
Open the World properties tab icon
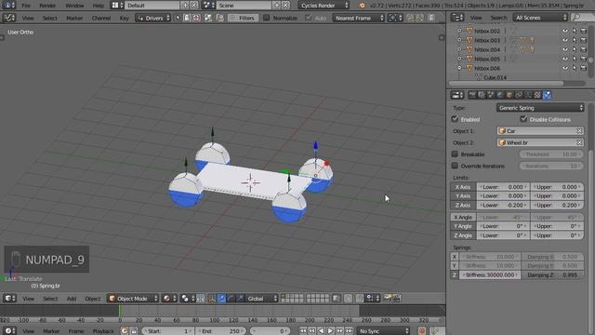[x=500, y=95]
